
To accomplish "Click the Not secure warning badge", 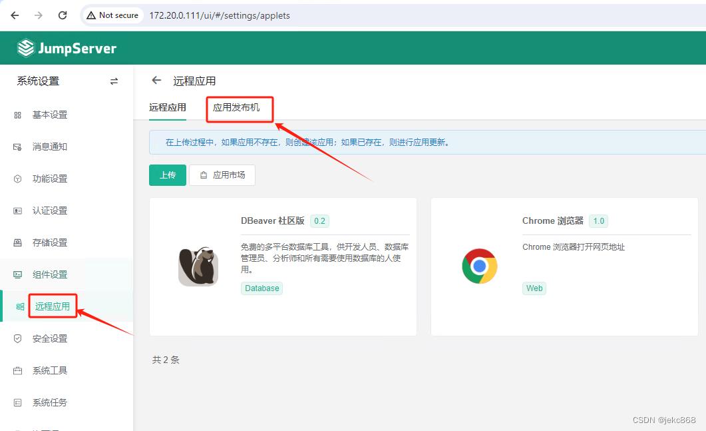I will 112,15.
